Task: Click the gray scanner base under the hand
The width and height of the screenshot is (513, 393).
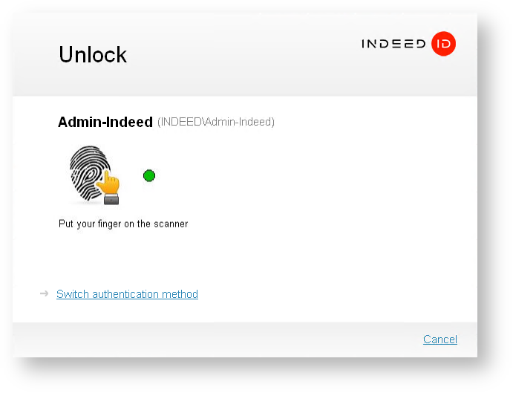Action: [113, 198]
